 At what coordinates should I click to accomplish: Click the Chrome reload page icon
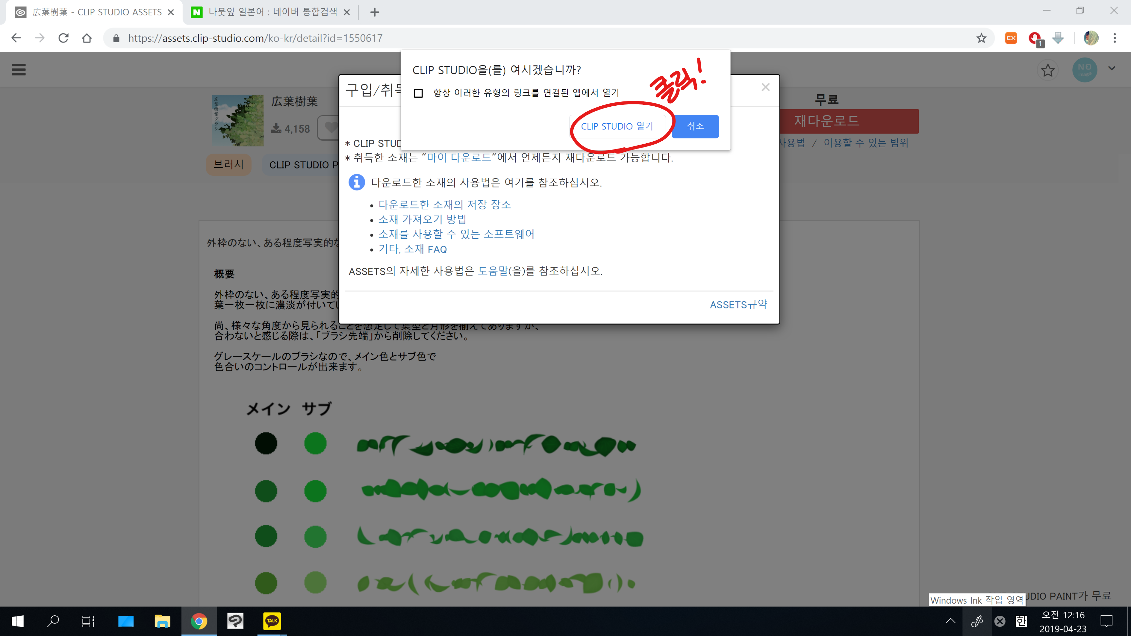pyautogui.click(x=64, y=38)
